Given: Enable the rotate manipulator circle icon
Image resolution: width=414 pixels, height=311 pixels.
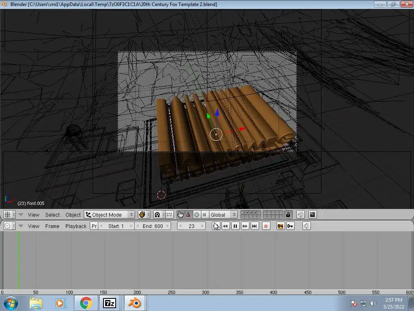Looking at the screenshot, I should 196,215.
